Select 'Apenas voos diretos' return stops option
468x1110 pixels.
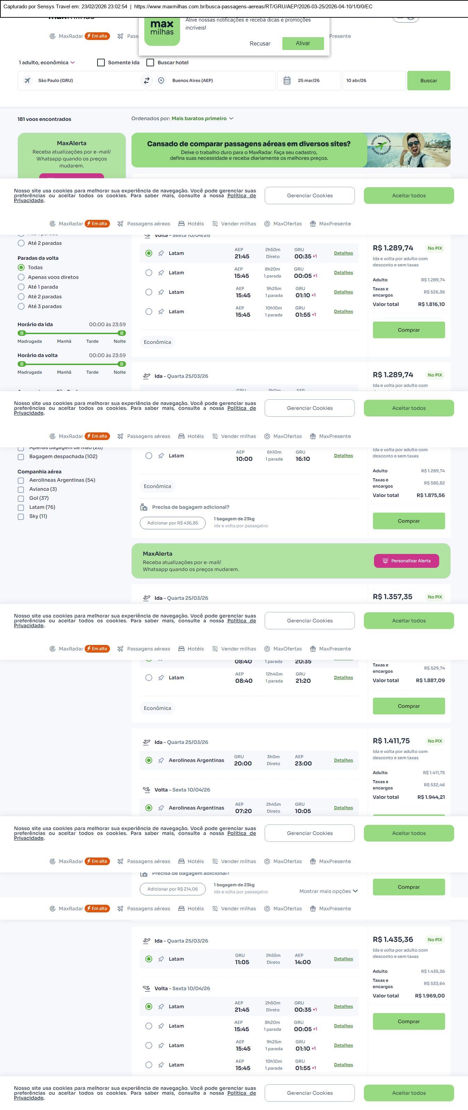(x=21, y=277)
